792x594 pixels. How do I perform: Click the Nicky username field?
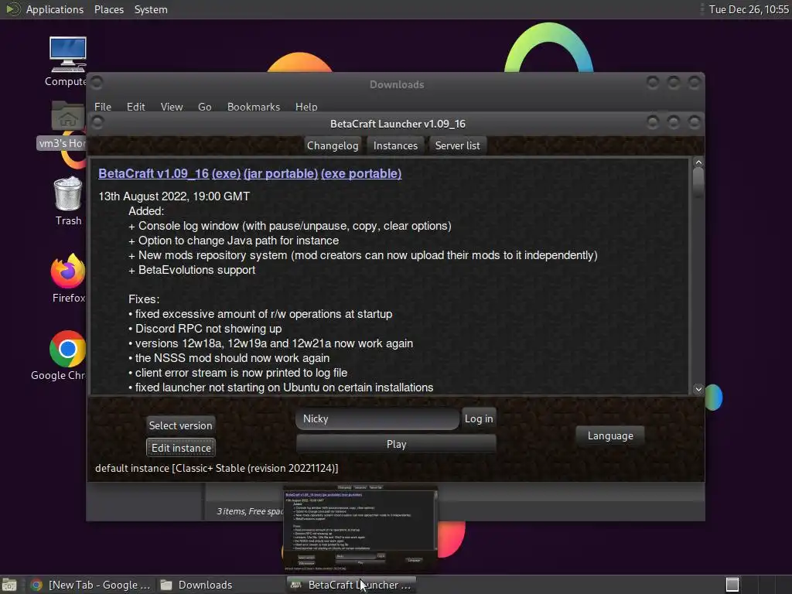coord(377,418)
